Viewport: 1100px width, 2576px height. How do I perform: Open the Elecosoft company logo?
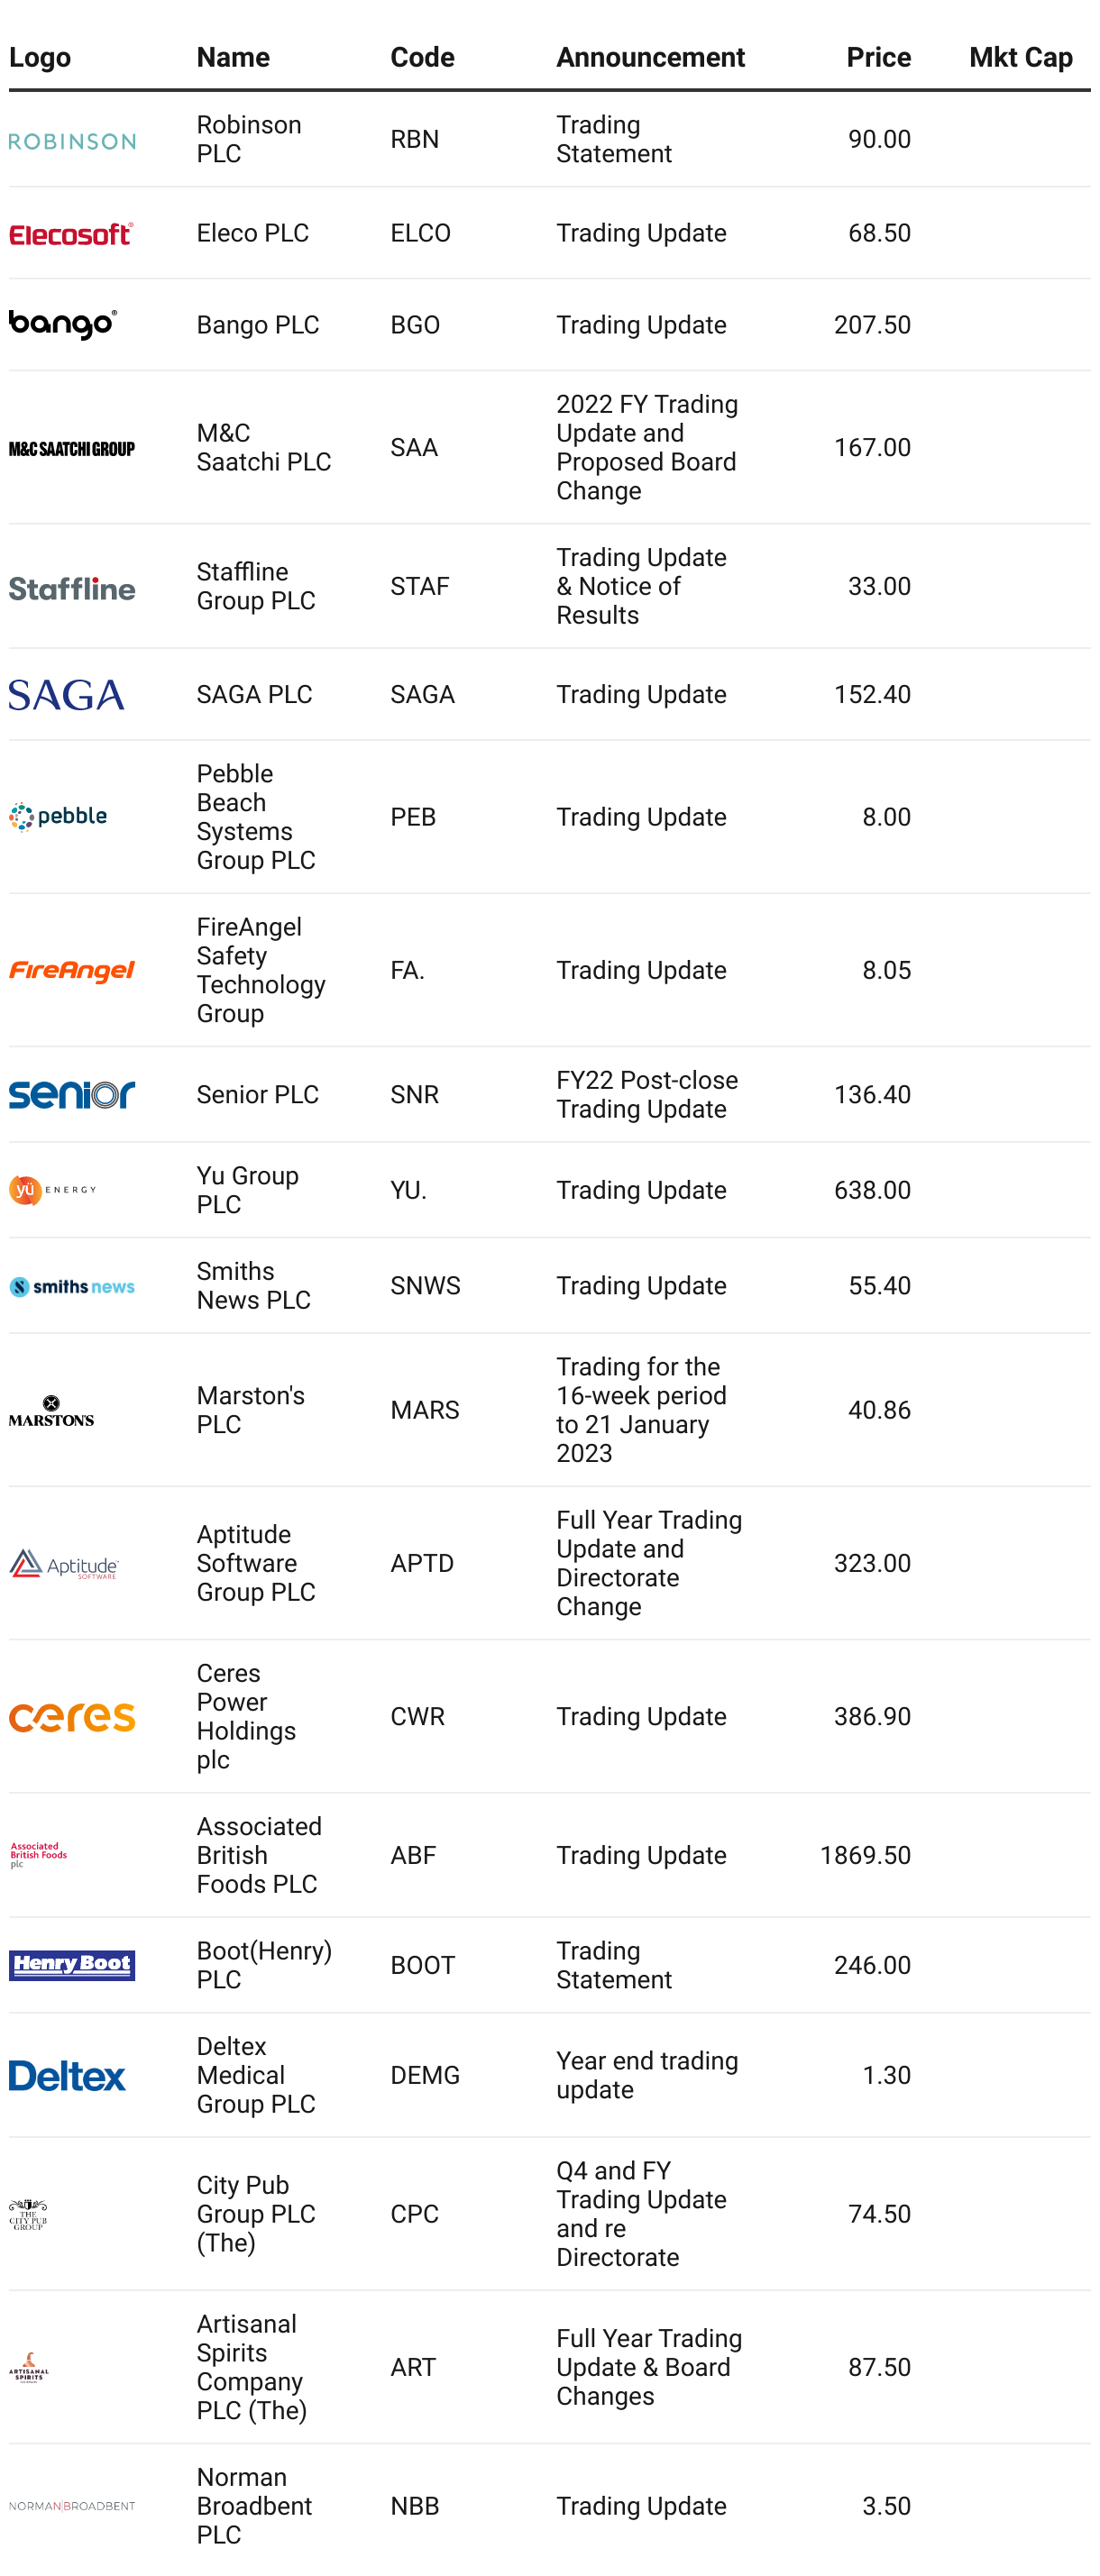point(71,234)
